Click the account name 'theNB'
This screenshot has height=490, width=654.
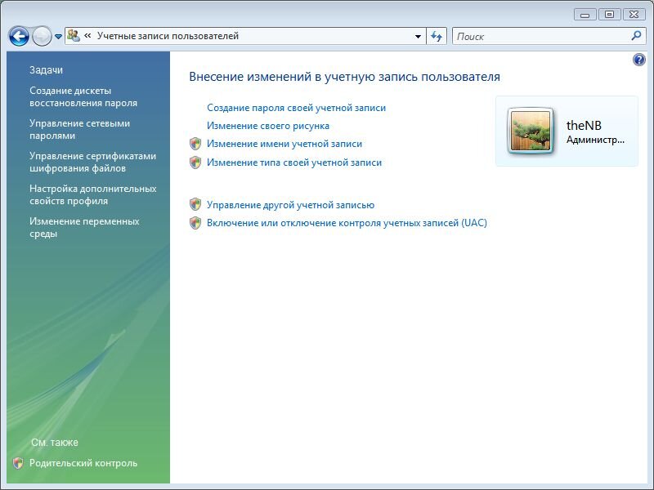pos(584,125)
